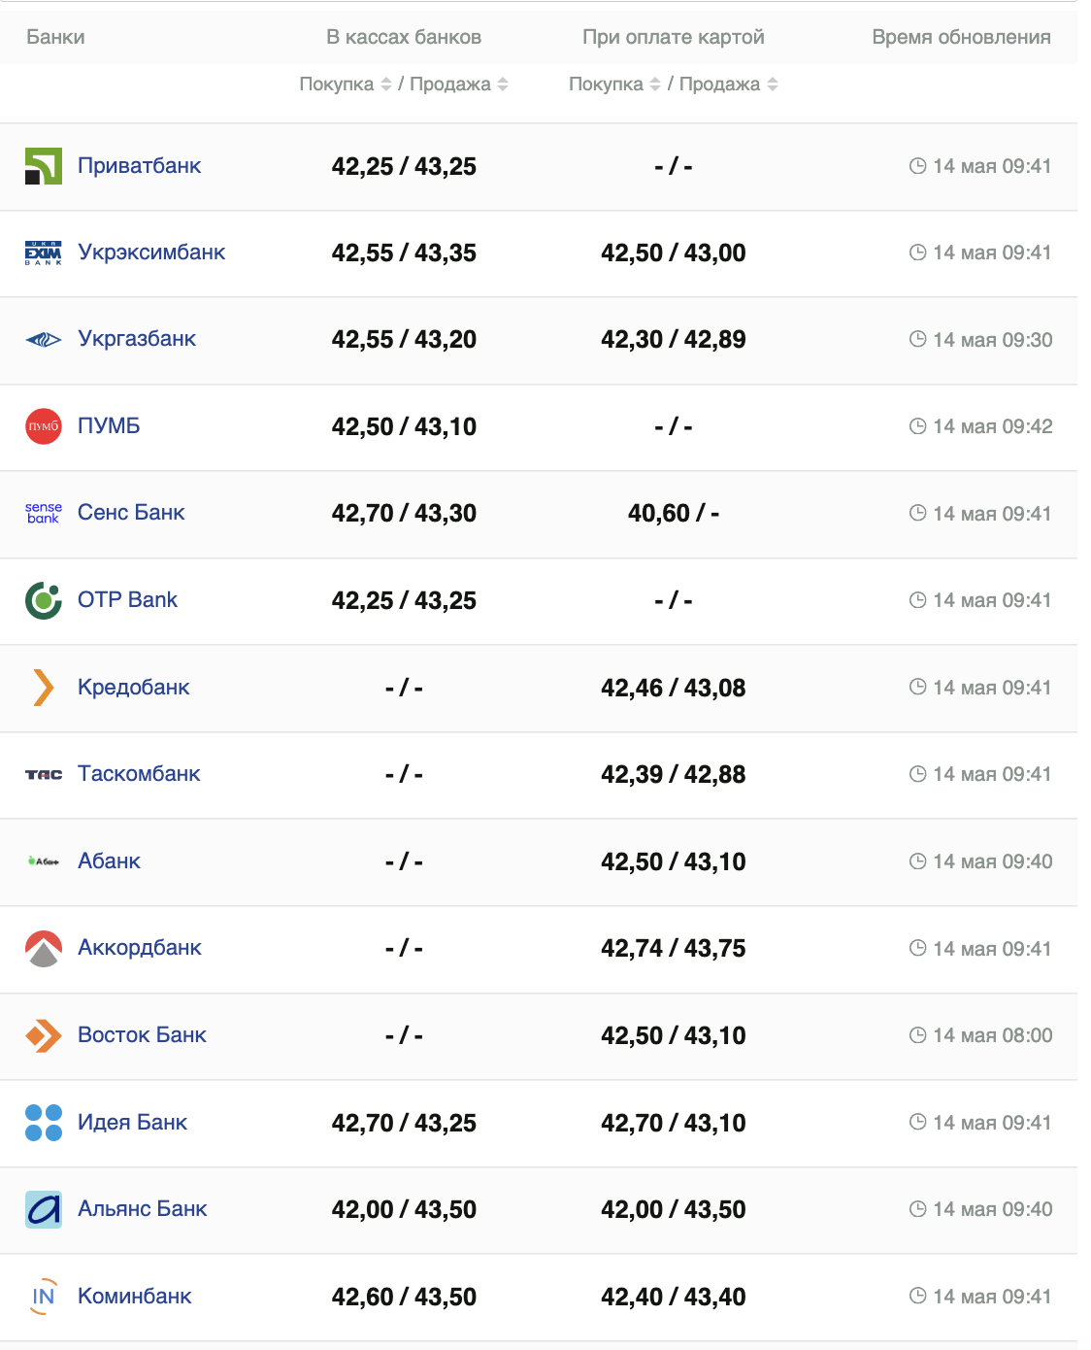Click the Idea Bank blue dots logo
This screenshot has width=1091, height=1350.
(44, 1123)
